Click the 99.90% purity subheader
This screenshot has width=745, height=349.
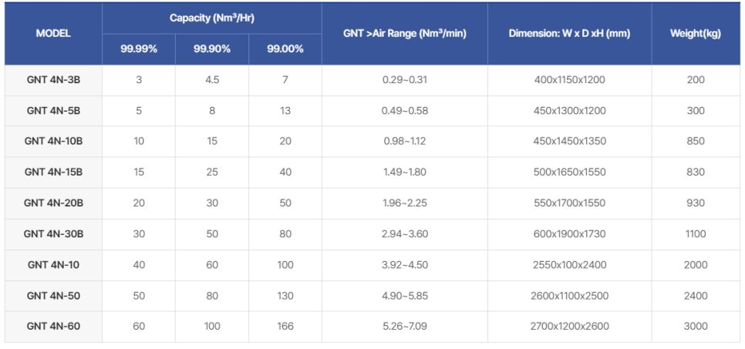coord(212,49)
